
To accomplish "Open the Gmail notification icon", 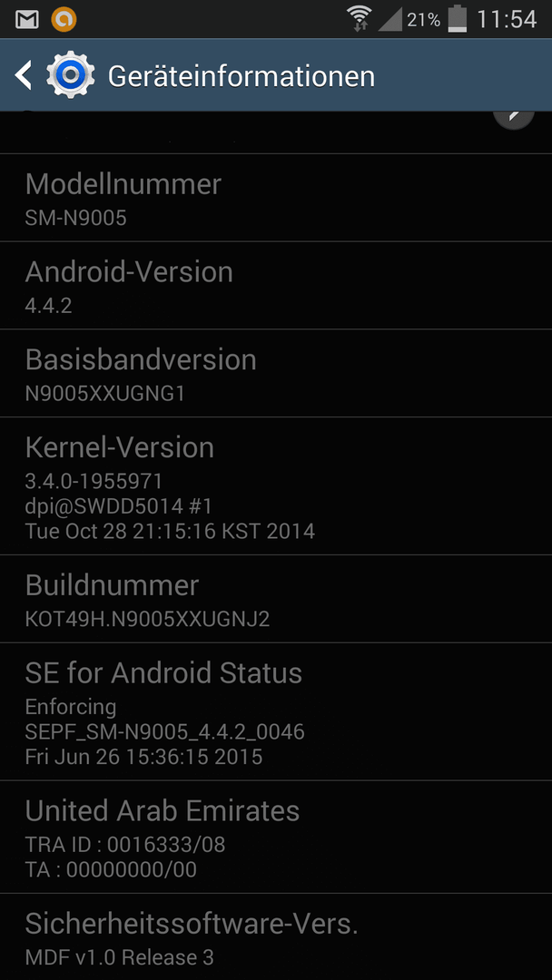I will pyautogui.click(x=27, y=19).
